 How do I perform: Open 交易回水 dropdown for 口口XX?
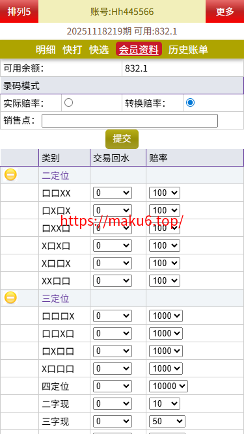[113, 193]
